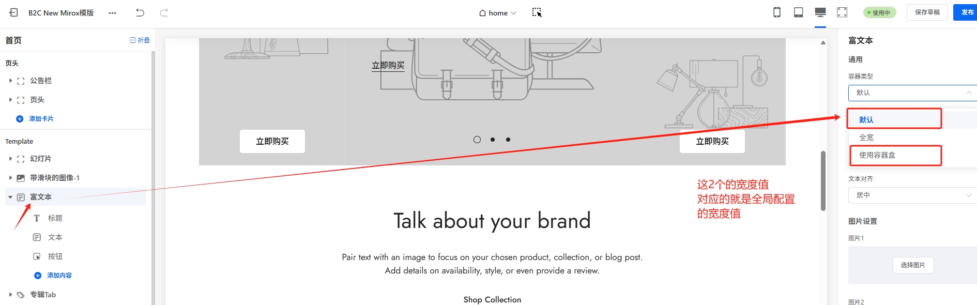The height and width of the screenshot is (305, 977).
Task: Click the 保存草稿 button
Action: pyautogui.click(x=927, y=12)
